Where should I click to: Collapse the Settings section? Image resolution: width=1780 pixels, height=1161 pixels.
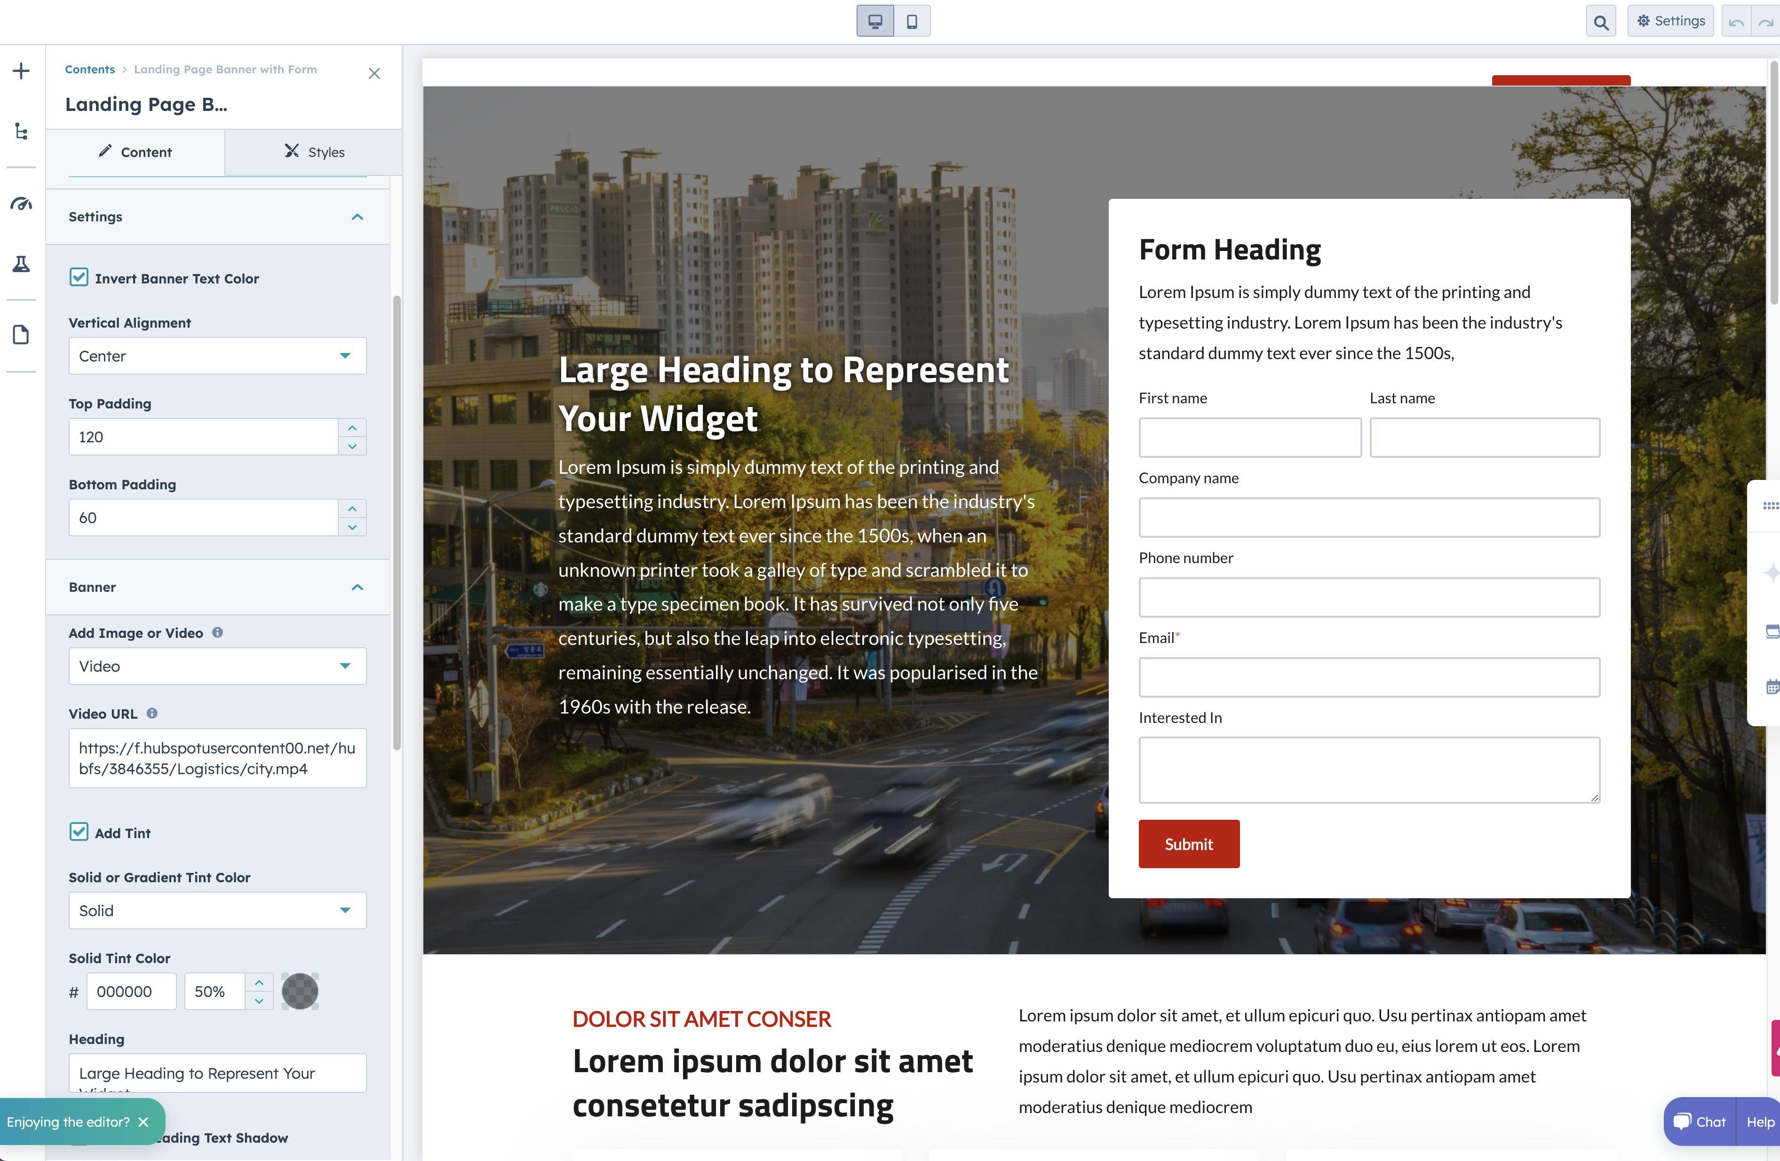pyautogui.click(x=358, y=217)
